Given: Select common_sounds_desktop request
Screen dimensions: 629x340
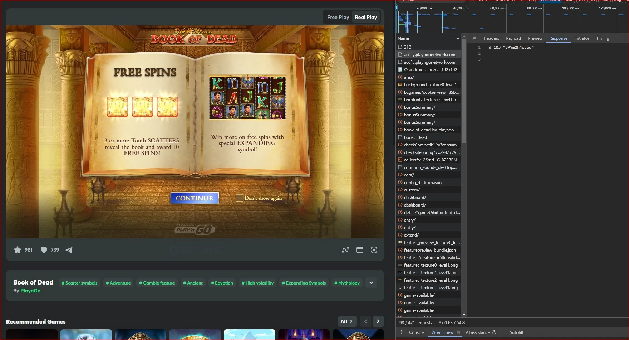Looking at the screenshot, I should tap(428, 167).
